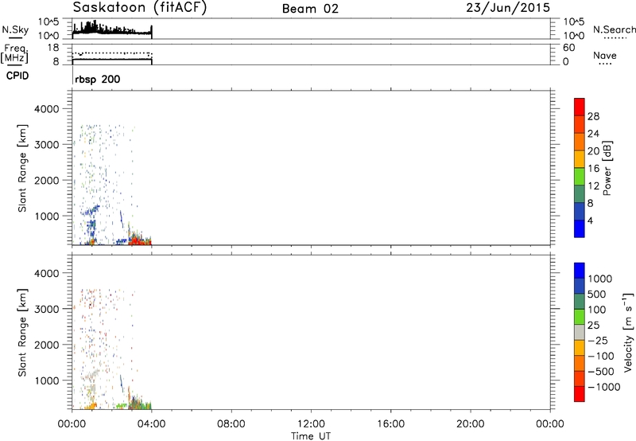Click the Slant Range label of velocity panel
This screenshot has width=636, height=441.
[x=22, y=333]
